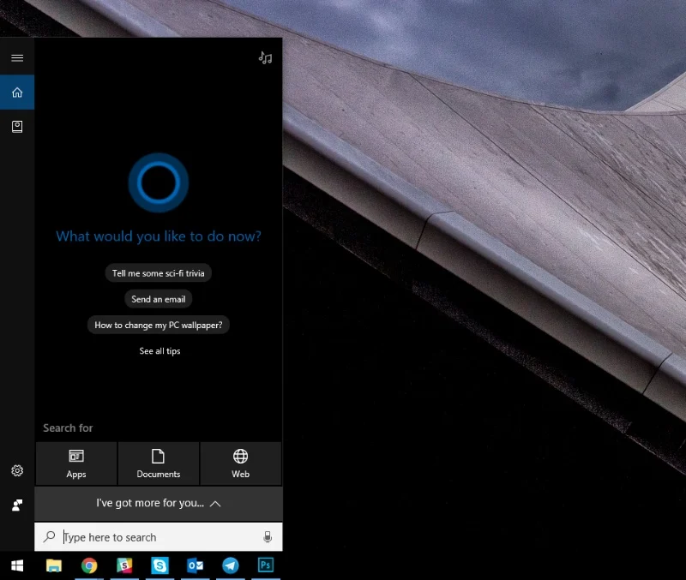Screen dimensions: 686x580
Task: Select "Tell me some sci-fi trivia" suggestion
Action: point(159,273)
